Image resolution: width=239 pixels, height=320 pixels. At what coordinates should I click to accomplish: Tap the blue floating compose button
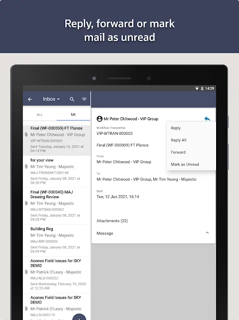click(x=79, y=317)
